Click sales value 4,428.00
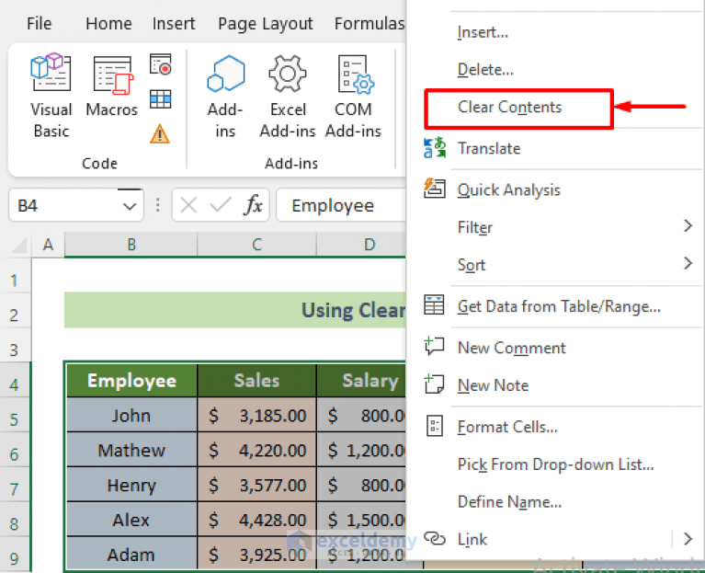The height and width of the screenshot is (573, 705). 256,520
